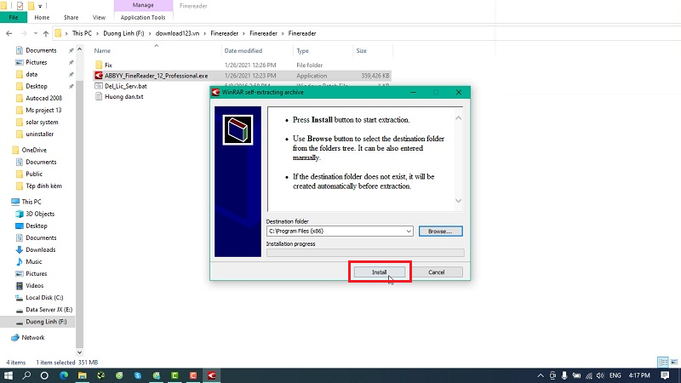Click the Windows Start button
681x383 pixels.
pos(8,374)
